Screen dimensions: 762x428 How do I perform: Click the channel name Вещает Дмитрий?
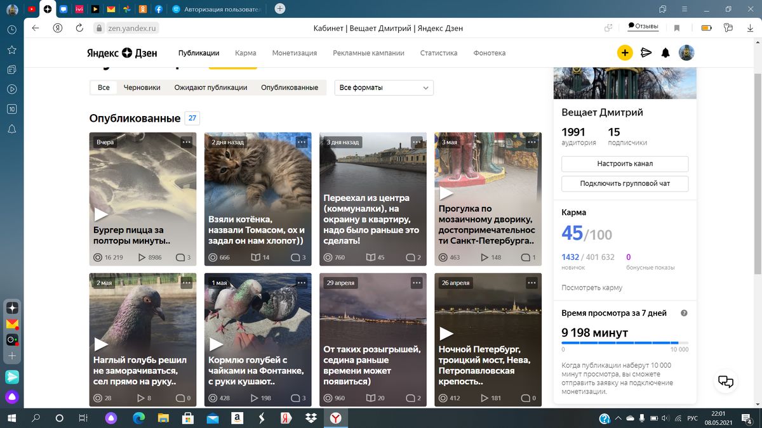coord(603,112)
